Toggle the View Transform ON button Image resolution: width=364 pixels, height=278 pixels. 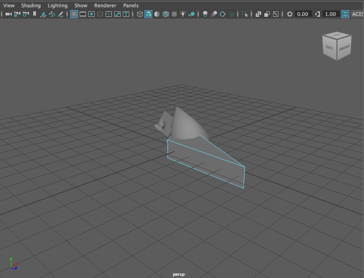[345, 14]
